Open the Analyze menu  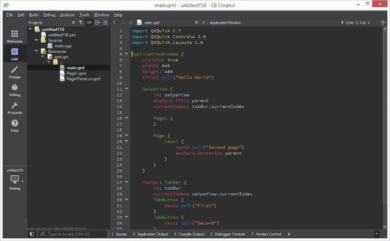click(67, 15)
